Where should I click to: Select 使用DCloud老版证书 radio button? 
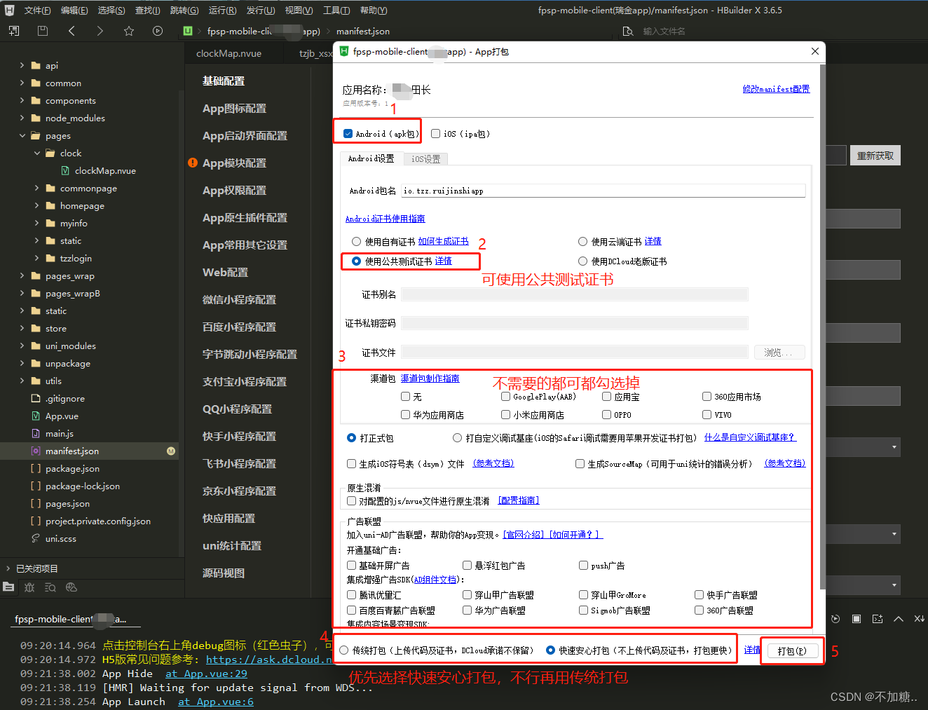[582, 261]
